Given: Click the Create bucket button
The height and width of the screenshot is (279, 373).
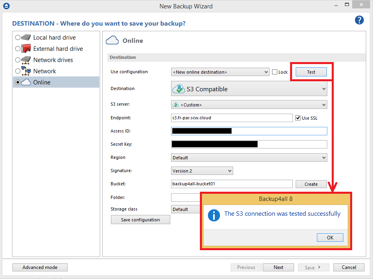Looking at the screenshot, I should (311, 184).
